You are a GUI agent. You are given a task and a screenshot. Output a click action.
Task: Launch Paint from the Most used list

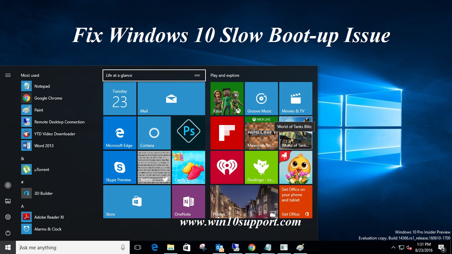(60, 110)
